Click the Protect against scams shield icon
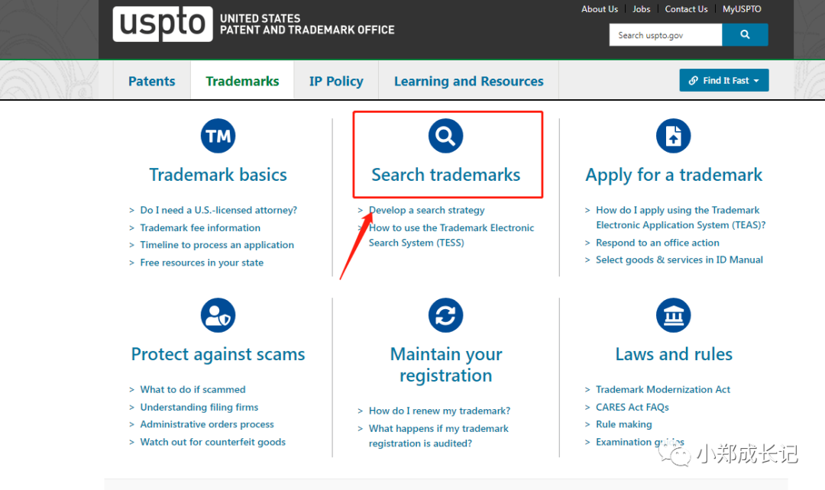This screenshot has height=490, width=825. coord(218,315)
